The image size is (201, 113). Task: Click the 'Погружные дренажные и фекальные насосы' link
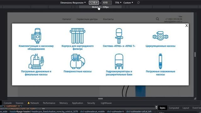36,73
